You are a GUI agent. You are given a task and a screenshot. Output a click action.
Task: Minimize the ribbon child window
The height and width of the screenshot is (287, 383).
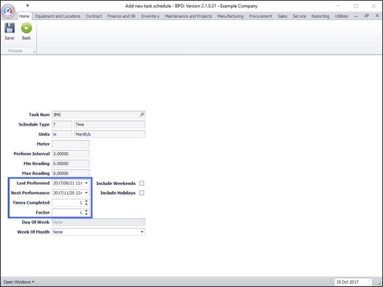point(356,16)
